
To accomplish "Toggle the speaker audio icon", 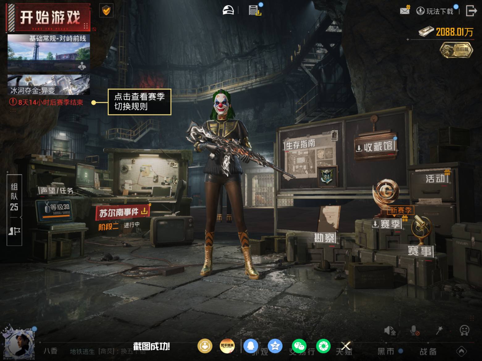I will 390,330.
